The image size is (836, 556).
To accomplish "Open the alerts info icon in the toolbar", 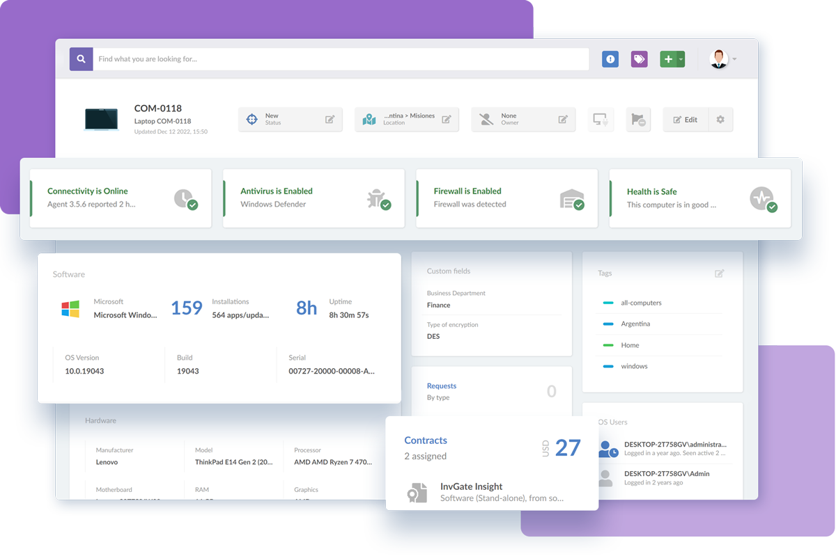I will (x=610, y=58).
